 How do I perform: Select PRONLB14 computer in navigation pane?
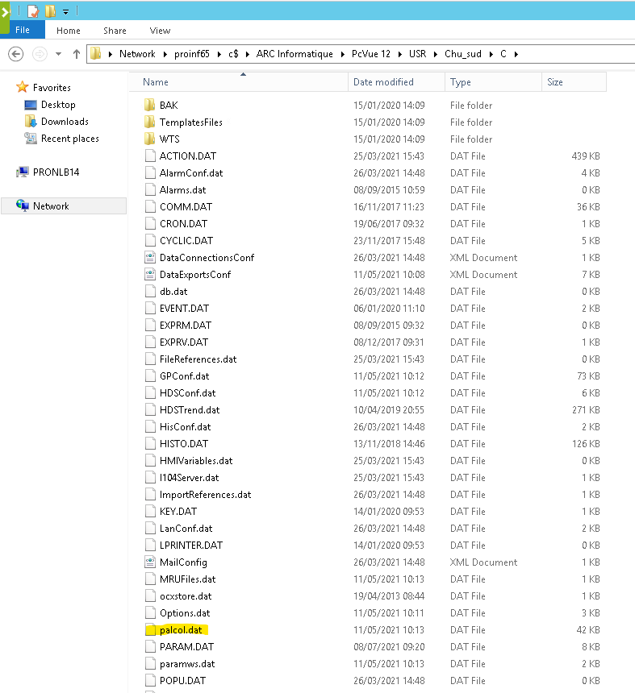click(56, 172)
